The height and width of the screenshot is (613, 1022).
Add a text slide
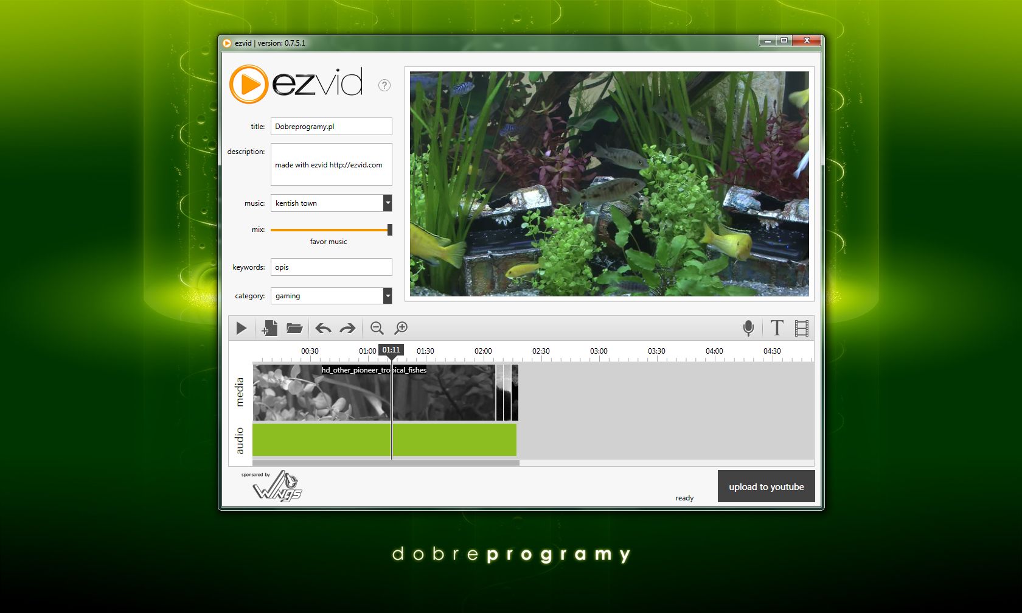pos(777,328)
